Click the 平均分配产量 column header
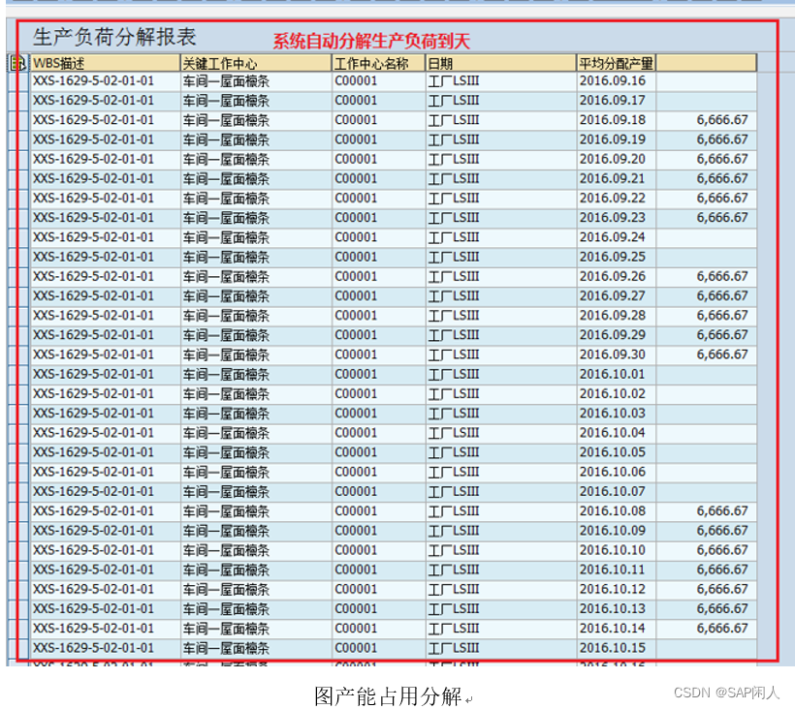Screen dimensions: 795x709 coord(616,63)
